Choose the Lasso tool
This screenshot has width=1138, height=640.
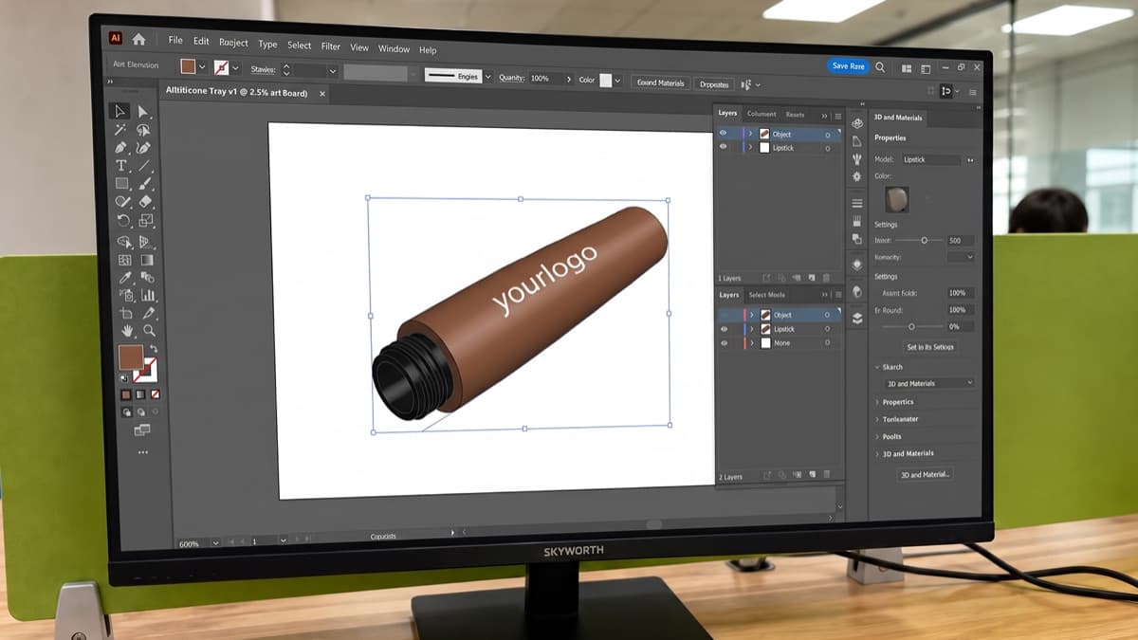[x=145, y=131]
